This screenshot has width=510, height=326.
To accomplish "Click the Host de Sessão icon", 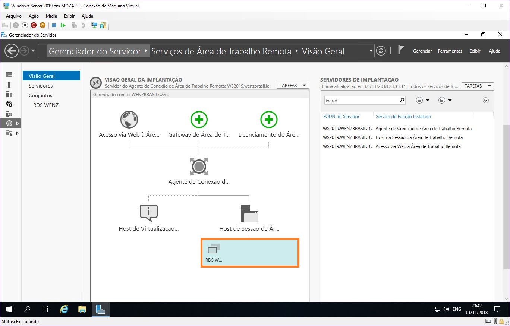I will pos(249,213).
